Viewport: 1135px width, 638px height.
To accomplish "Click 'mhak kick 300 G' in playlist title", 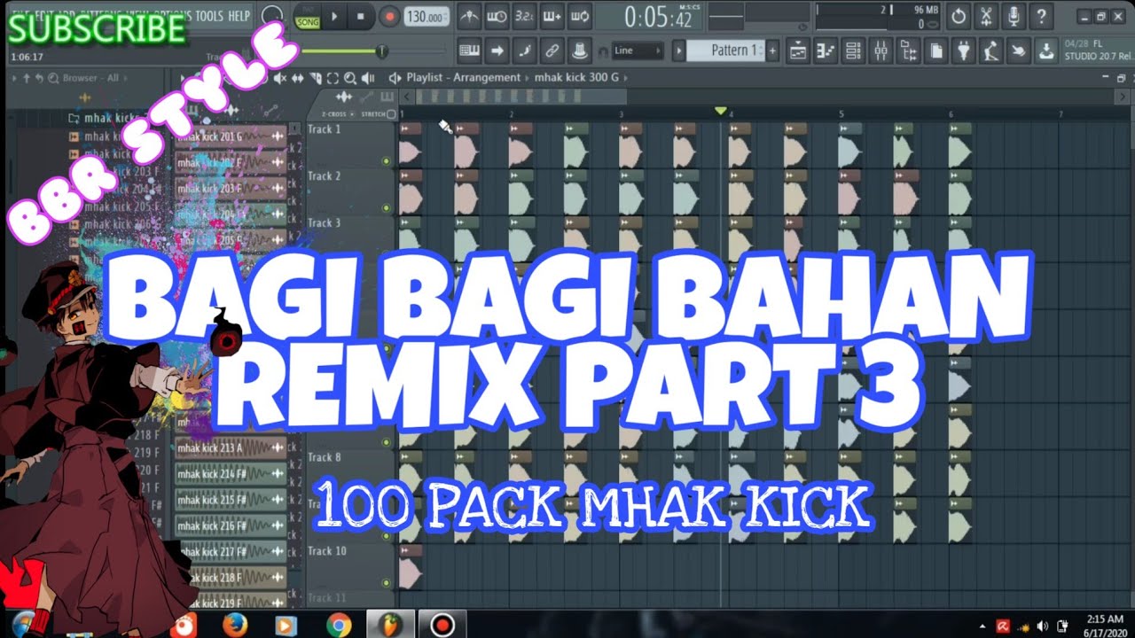I will tap(577, 78).
